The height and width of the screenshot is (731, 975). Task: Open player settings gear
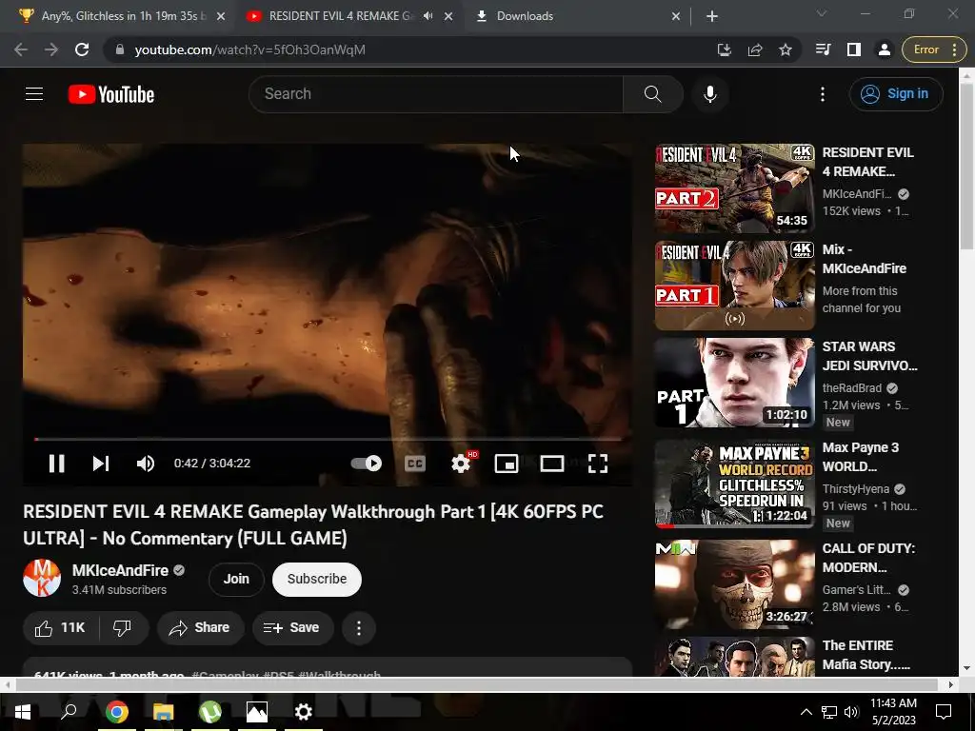click(461, 464)
